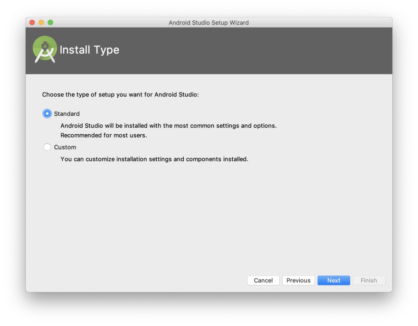This screenshot has height=326, width=418.
Task: Select the Standard install type radio button
Action: (x=47, y=114)
